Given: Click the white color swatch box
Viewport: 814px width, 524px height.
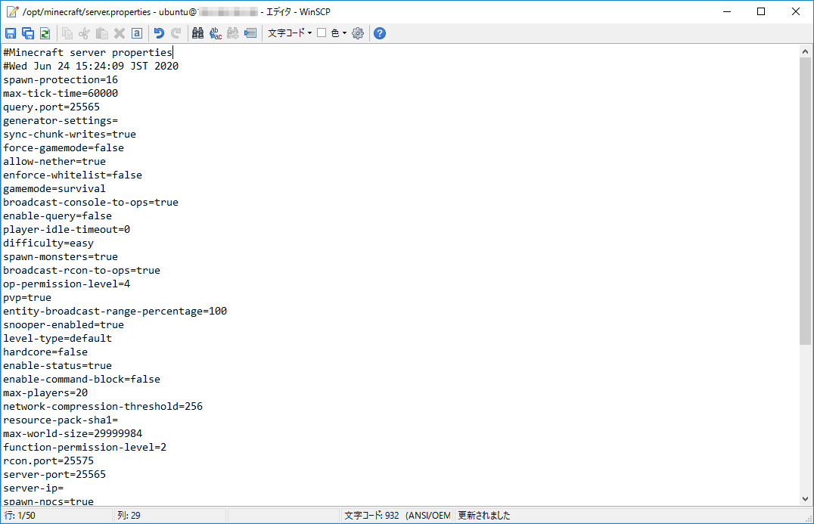Looking at the screenshot, I should point(322,33).
